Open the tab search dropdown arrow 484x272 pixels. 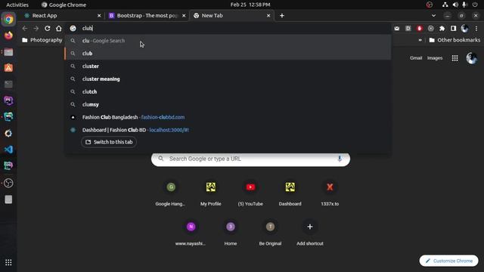coord(433,15)
